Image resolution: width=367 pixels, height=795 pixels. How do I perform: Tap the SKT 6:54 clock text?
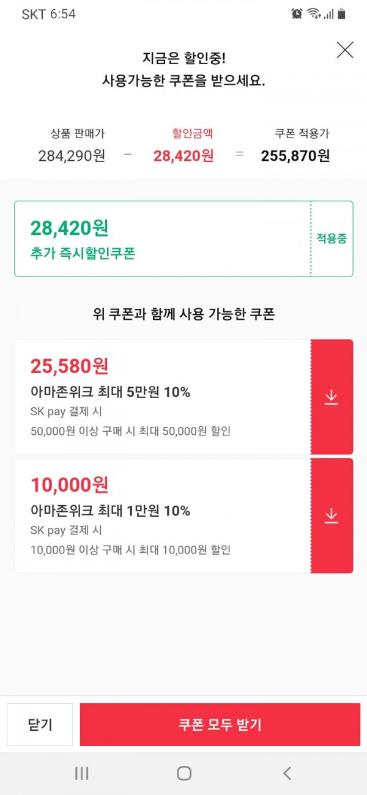pyautogui.click(x=49, y=14)
